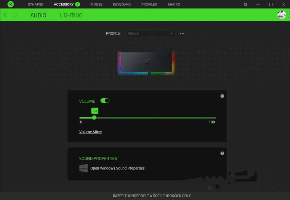290x200 pixels.
Task: Click the volume value 10 label
Action: pos(95,111)
